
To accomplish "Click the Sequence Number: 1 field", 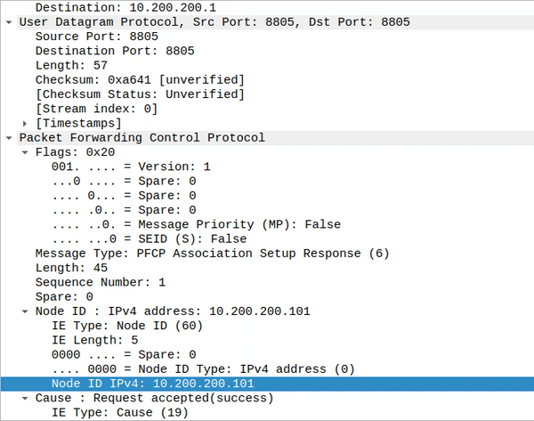I will [100, 282].
